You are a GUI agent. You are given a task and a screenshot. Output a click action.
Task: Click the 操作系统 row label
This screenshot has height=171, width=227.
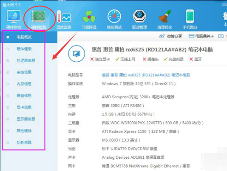75,84
